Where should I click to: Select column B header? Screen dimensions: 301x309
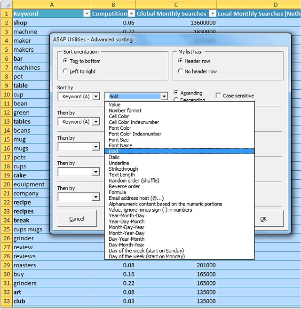[x=113, y=5]
